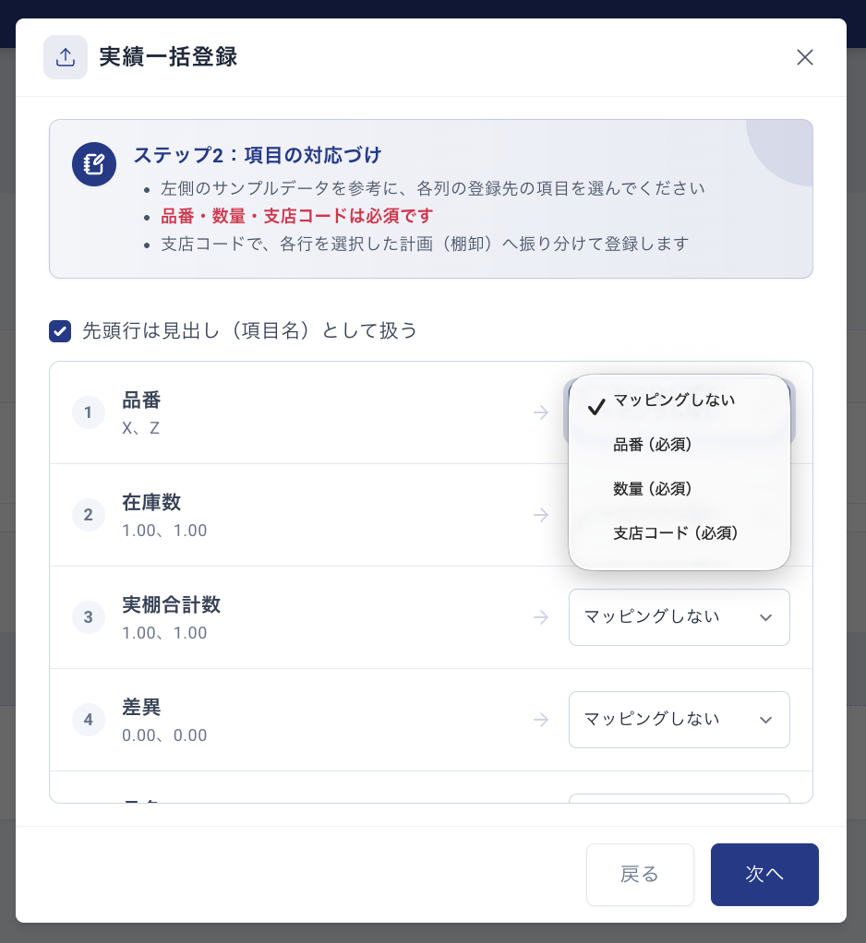Click the number 3 badge for 実棚合計数

[89, 617]
